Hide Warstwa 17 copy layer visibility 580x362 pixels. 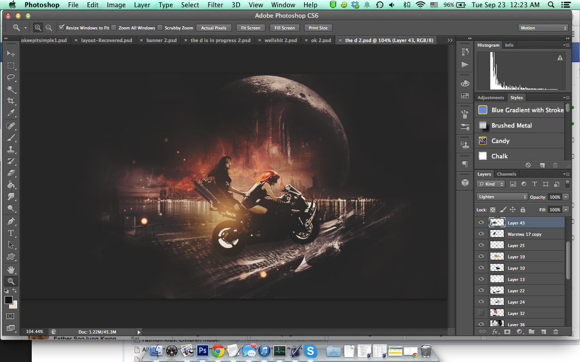click(x=481, y=234)
